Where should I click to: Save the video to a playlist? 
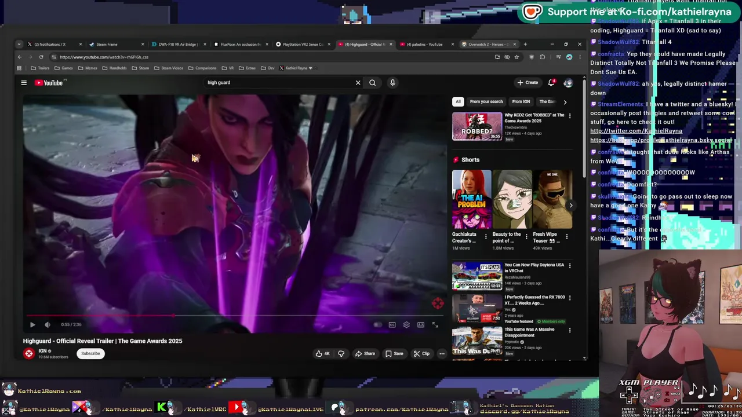(x=394, y=353)
